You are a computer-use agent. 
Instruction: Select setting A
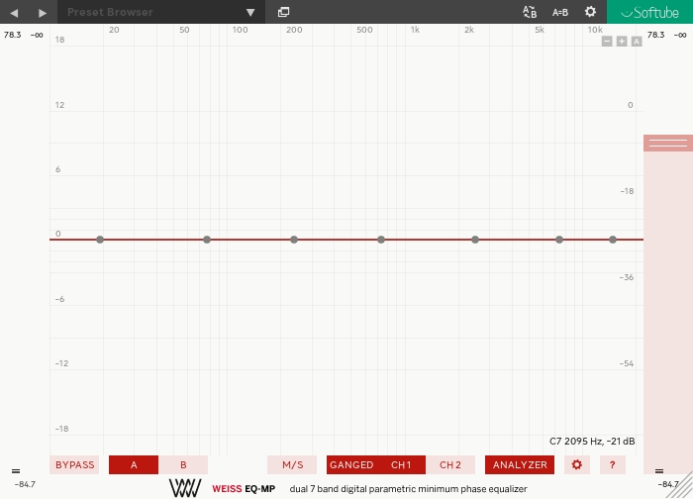(x=134, y=465)
